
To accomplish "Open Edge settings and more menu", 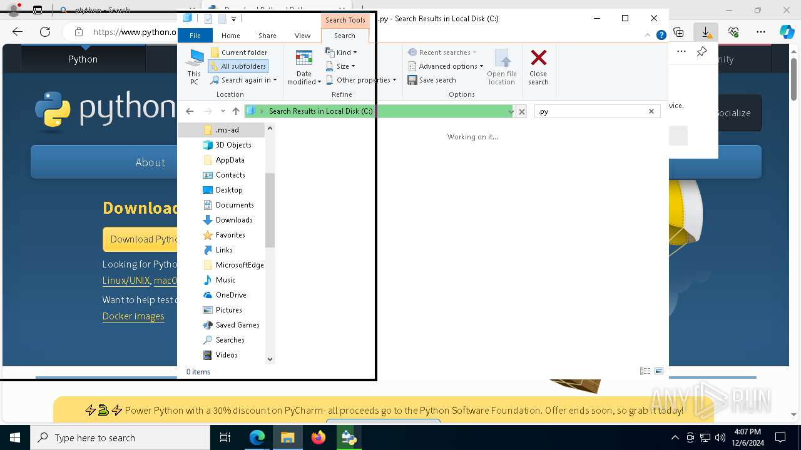I will pyautogui.click(x=761, y=32).
